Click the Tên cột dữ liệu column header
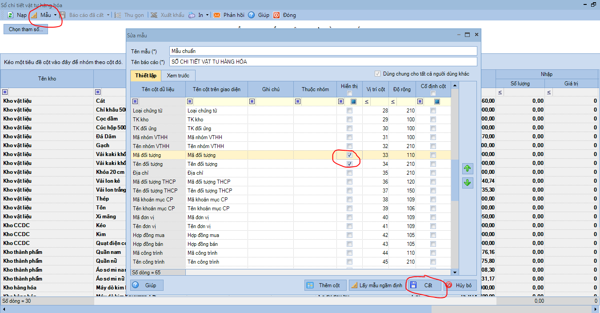The image size is (600, 313). (158, 89)
